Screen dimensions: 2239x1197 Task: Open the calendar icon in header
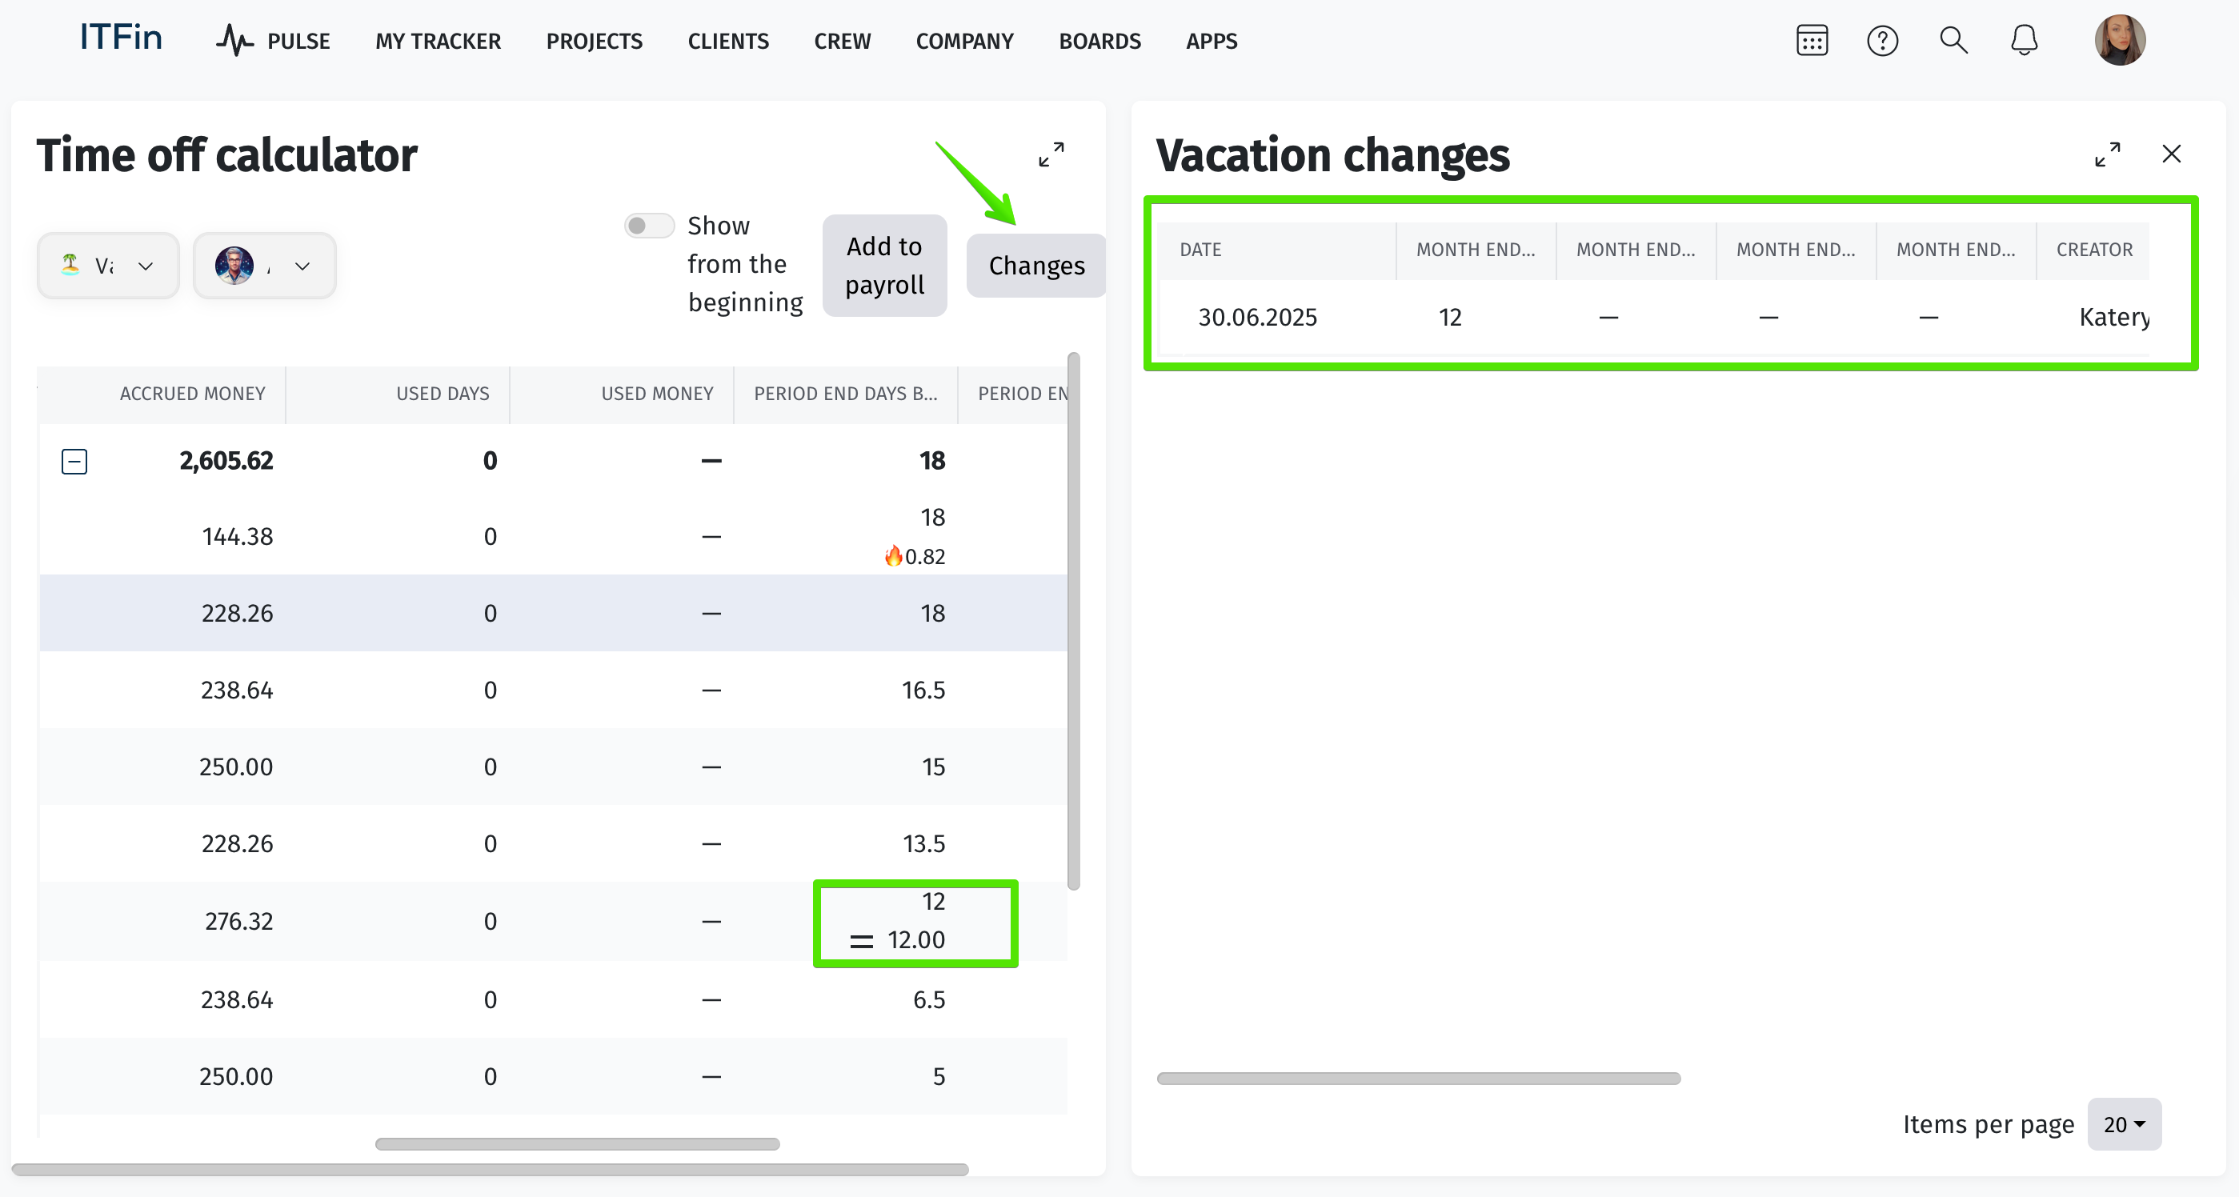[1812, 40]
